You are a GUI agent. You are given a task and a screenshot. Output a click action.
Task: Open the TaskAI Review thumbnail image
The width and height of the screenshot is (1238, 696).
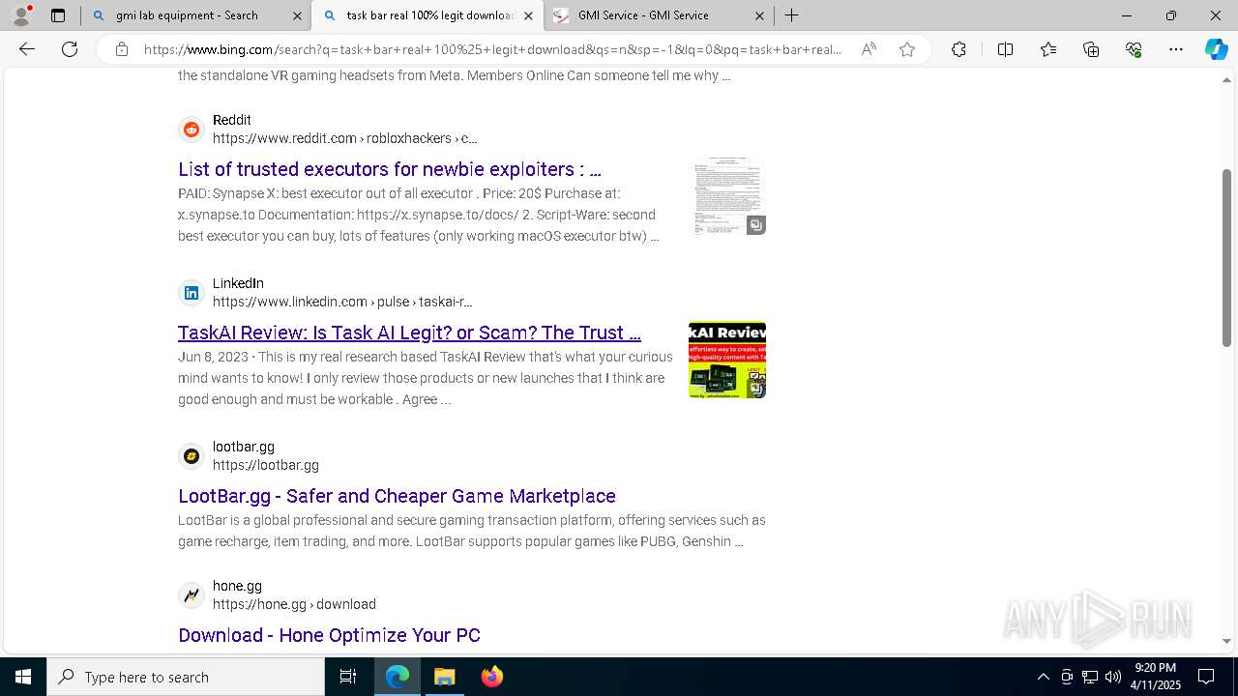(x=727, y=360)
